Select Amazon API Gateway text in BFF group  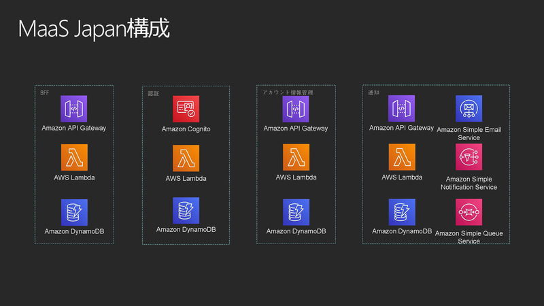click(74, 128)
